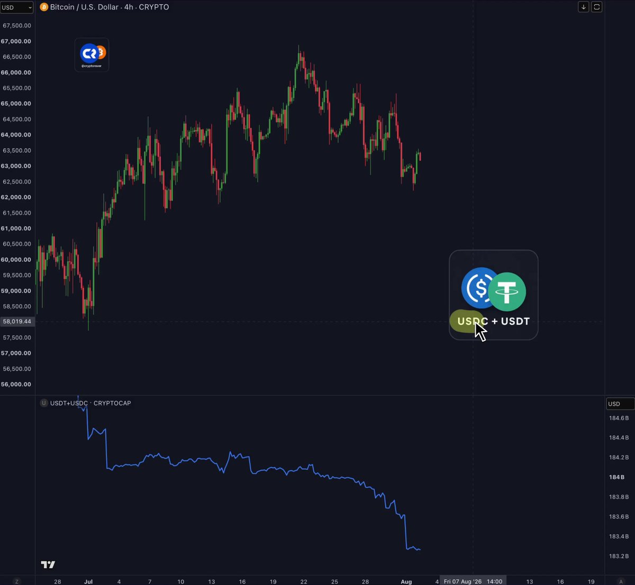Click the fullscreen bracket icon at top right

tap(596, 7)
